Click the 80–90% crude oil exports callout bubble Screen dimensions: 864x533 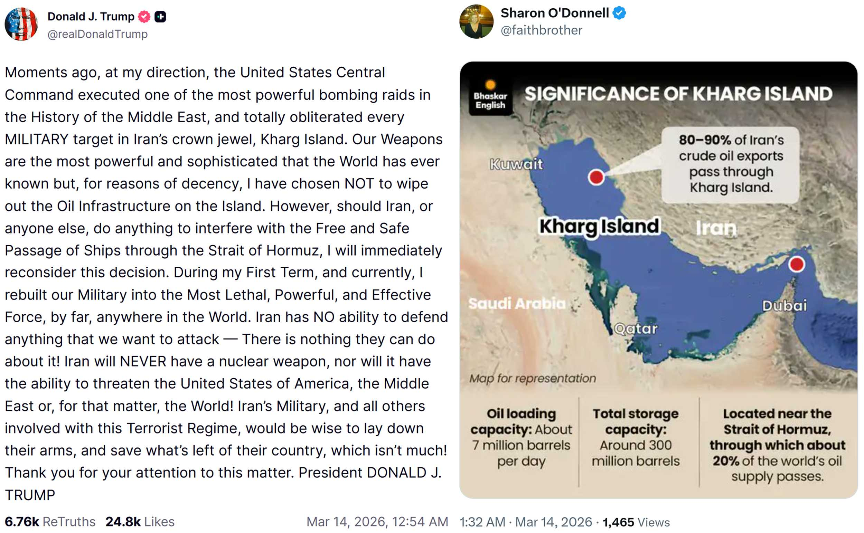(731, 164)
